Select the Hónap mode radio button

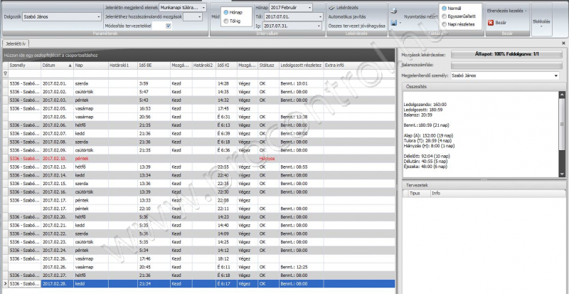(x=226, y=12)
